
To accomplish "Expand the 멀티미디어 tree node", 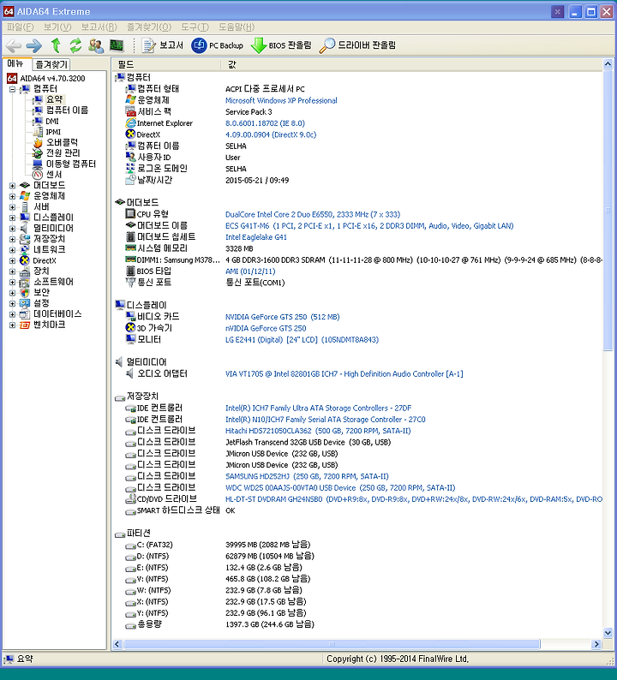I will 12,228.
